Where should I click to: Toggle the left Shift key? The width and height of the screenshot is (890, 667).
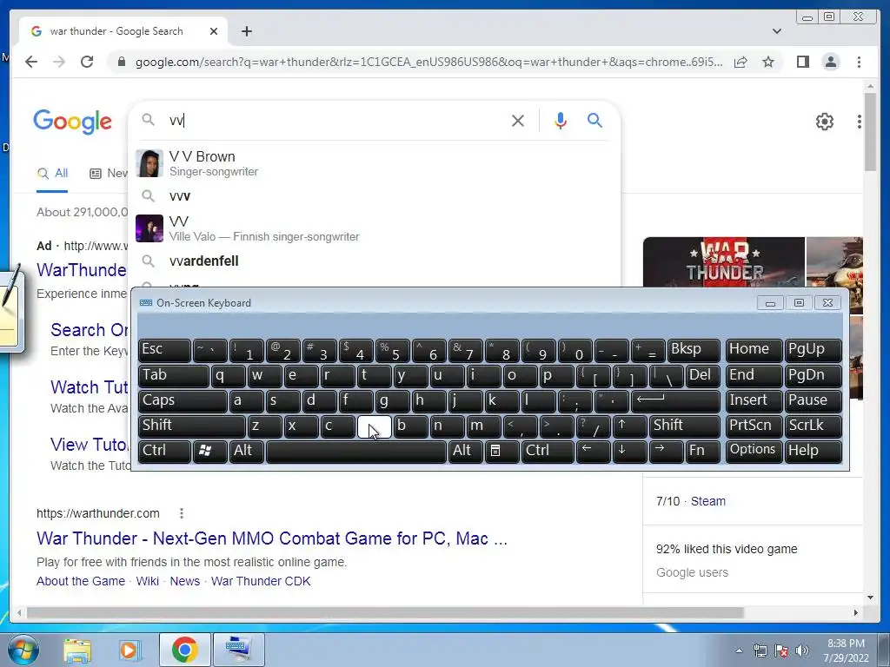click(192, 426)
